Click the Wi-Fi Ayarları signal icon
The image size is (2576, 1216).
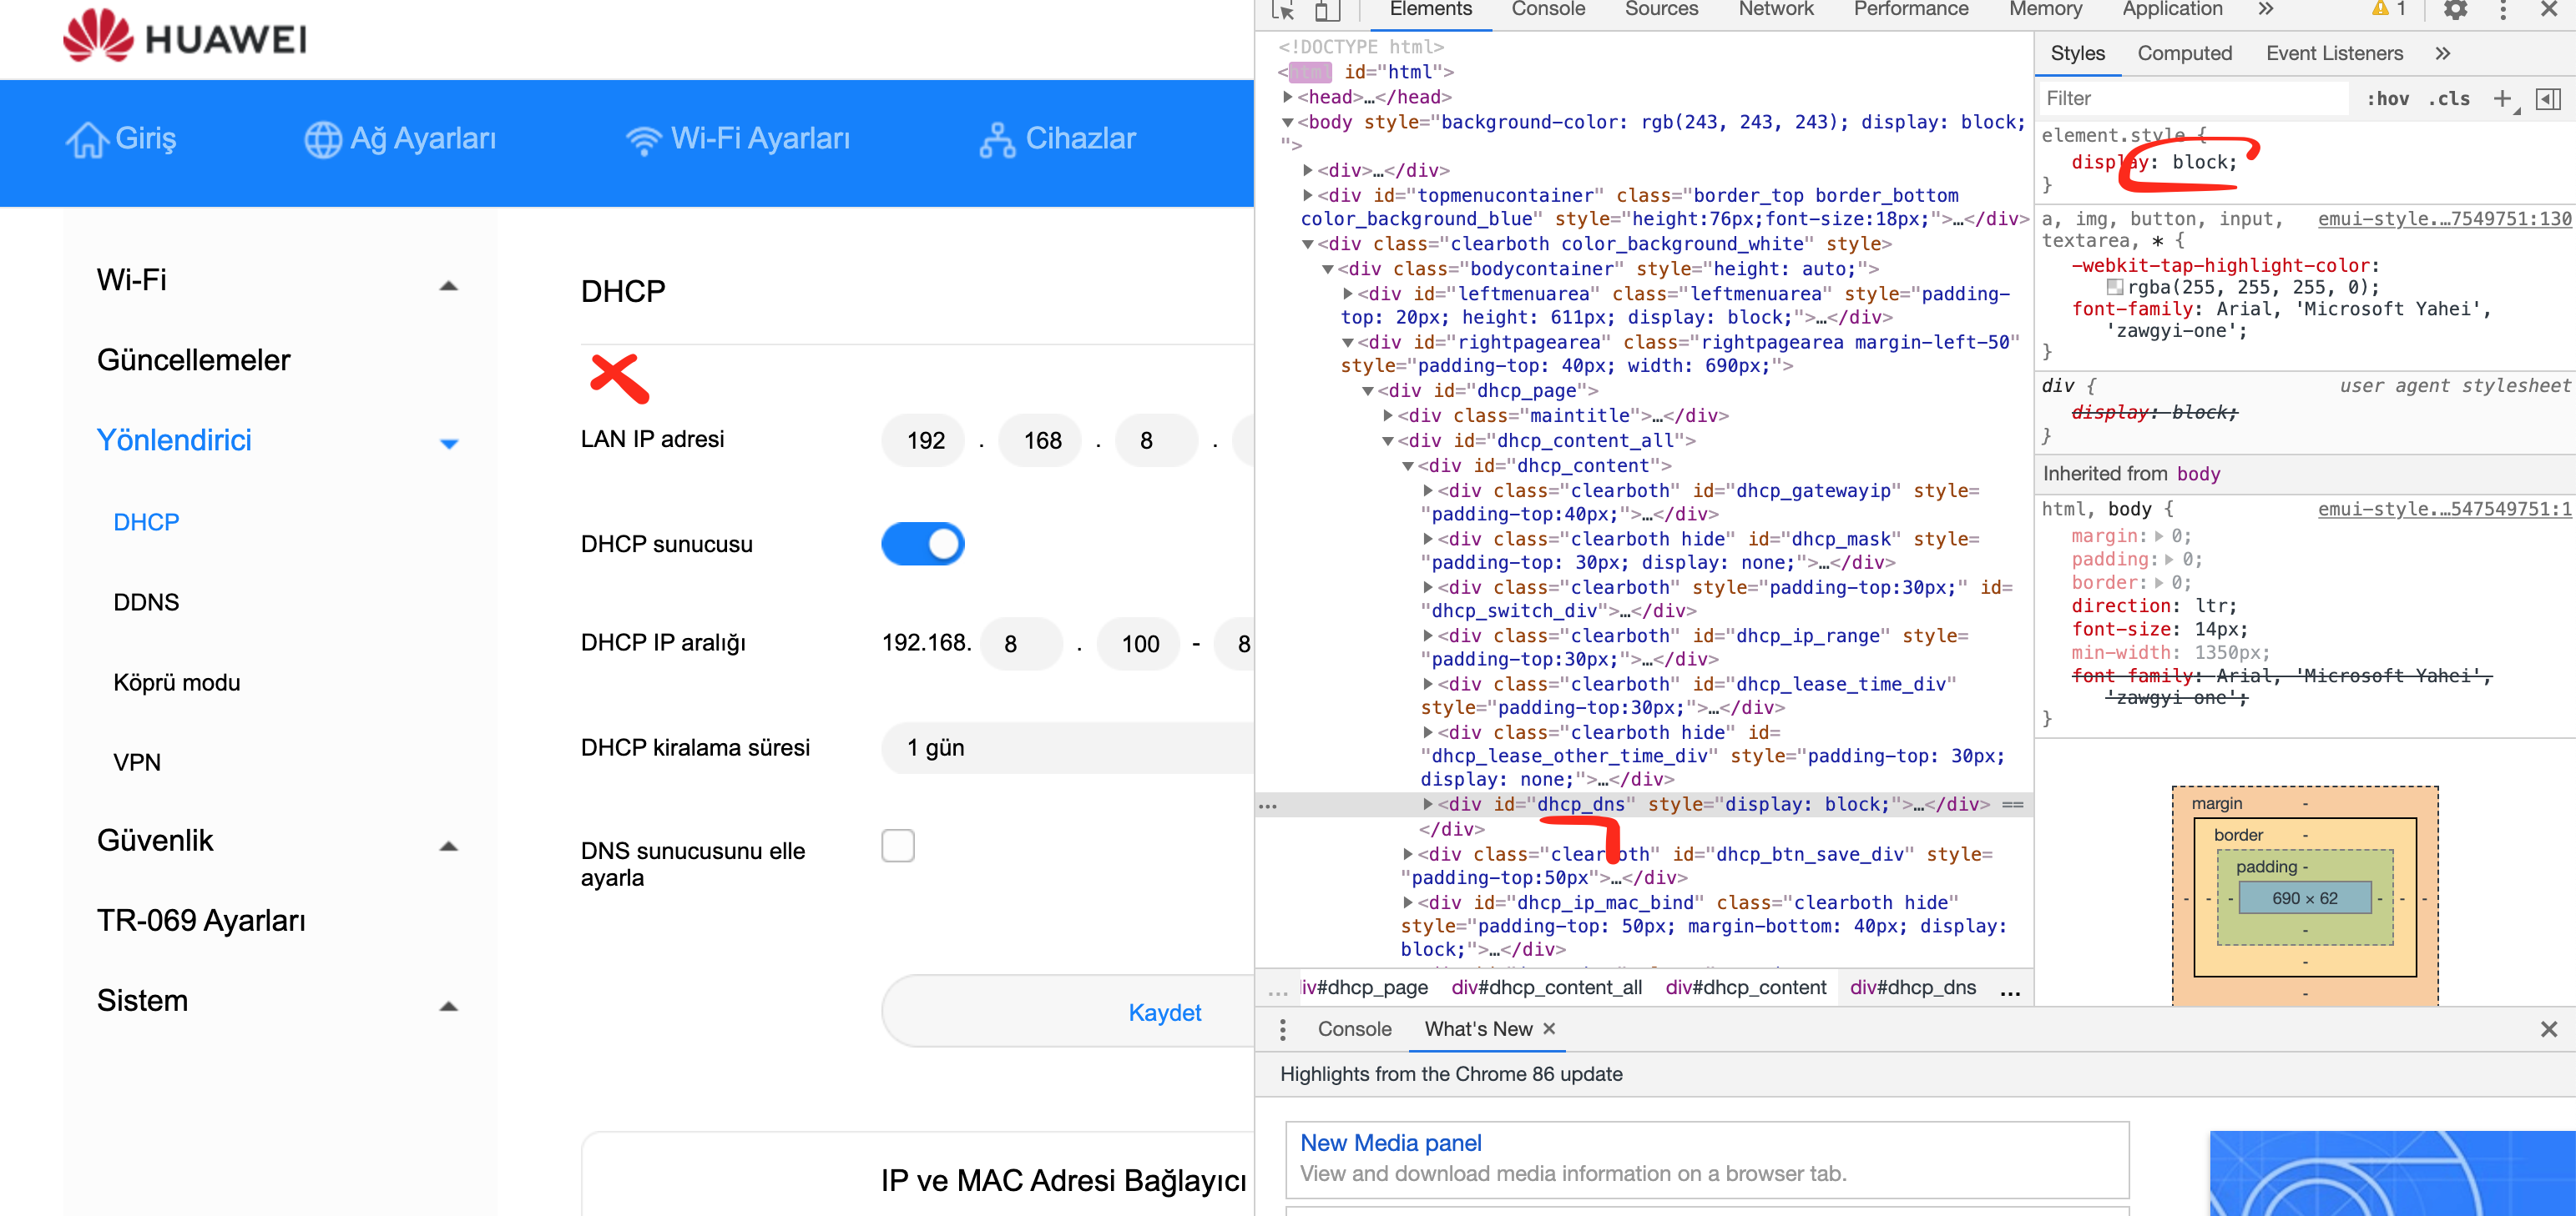(644, 140)
